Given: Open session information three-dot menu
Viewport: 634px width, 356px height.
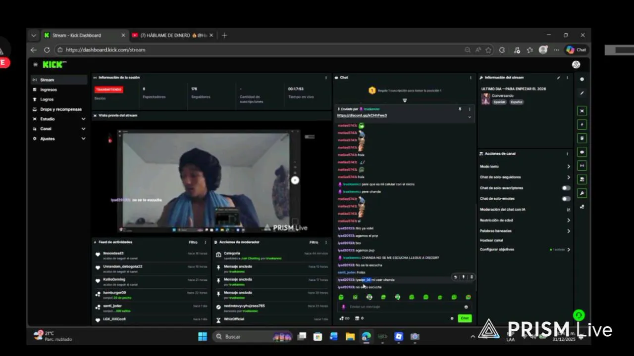Looking at the screenshot, I should (326, 78).
